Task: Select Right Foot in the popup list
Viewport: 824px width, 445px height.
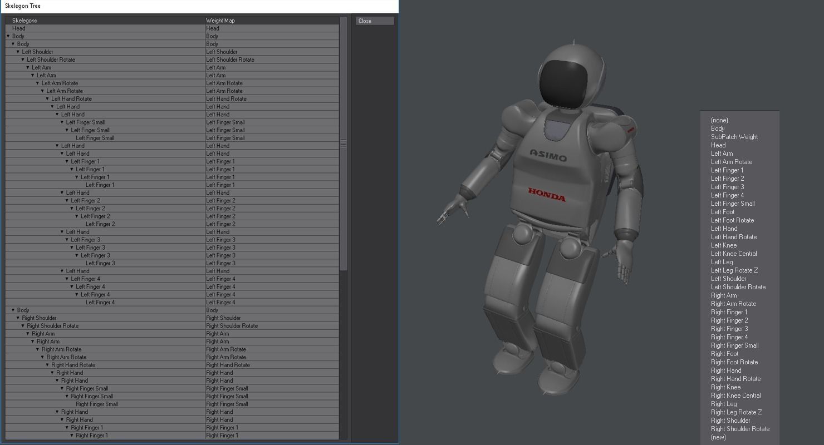Action: 724,354
